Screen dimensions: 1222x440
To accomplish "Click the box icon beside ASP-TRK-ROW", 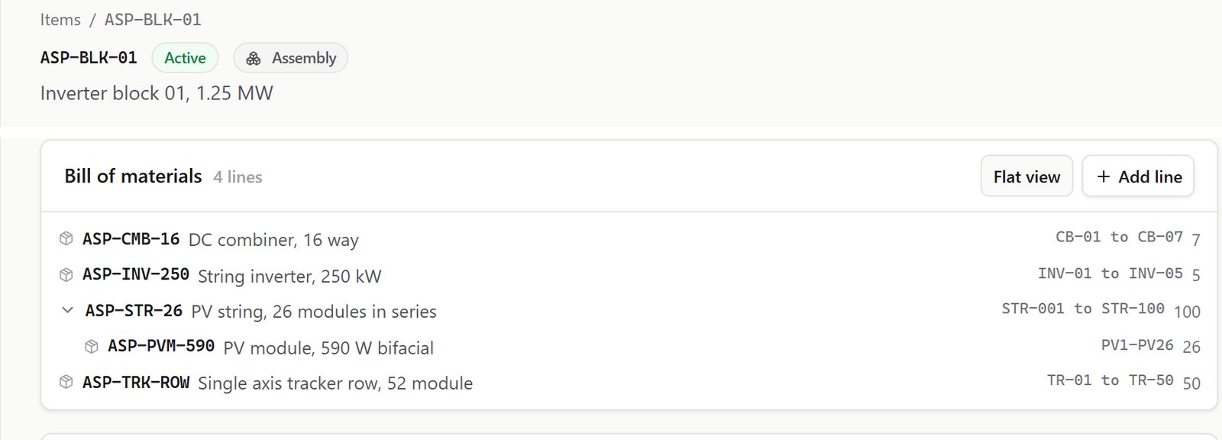I will click(x=66, y=382).
